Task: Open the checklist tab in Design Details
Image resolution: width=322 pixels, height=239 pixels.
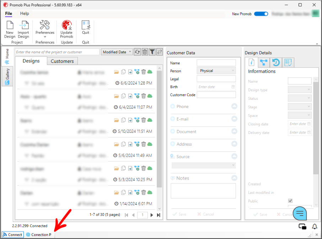Action: tap(288, 63)
